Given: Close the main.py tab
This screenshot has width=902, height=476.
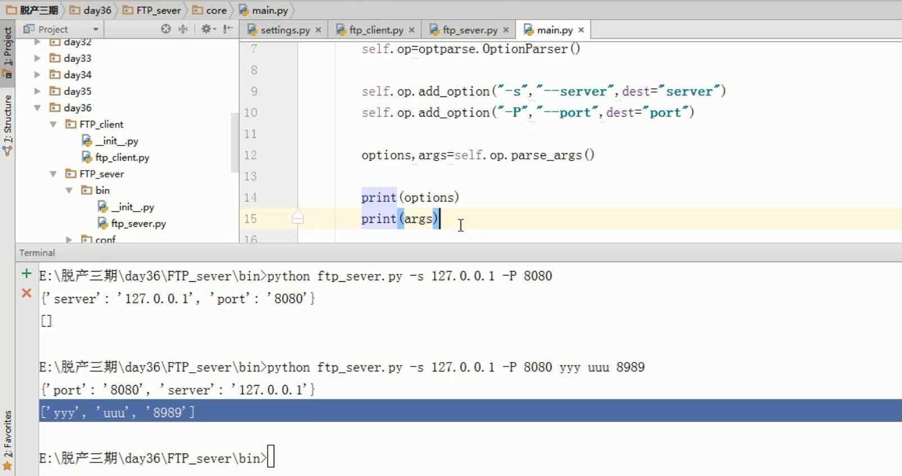Looking at the screenshot, I should [x=581, y=30].
